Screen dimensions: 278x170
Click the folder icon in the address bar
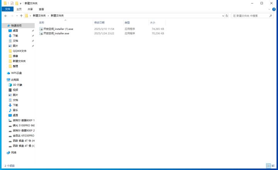pos(26,15)
